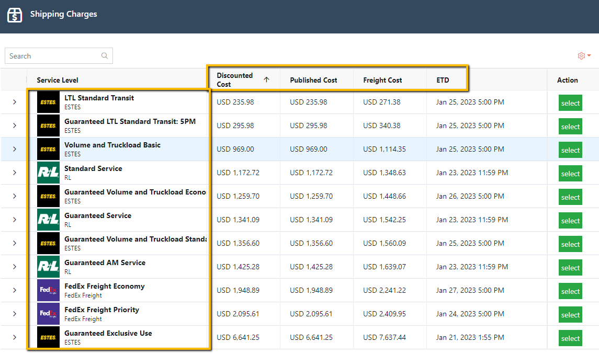Viewport: 599px width, 354px height.
Task: Click ESTES logo for Guaranteed Exclusive Use
Action: [x=48, y=337]
